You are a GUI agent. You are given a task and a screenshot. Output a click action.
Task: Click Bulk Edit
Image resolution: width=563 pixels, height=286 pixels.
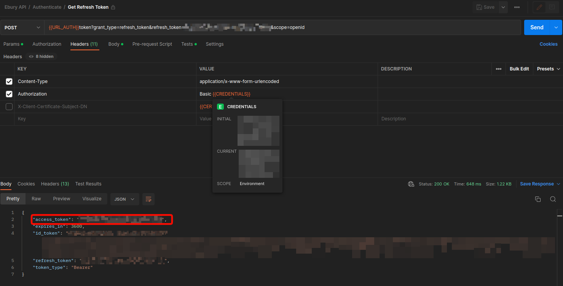tap(519, 69)
